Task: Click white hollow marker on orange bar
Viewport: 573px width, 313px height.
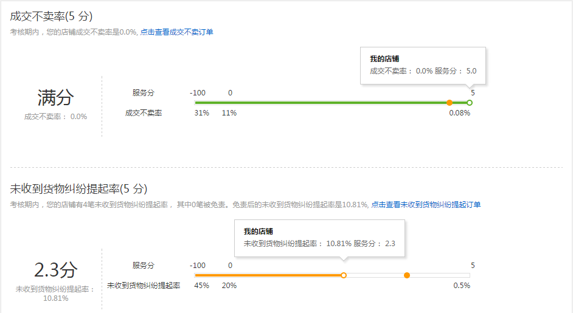Action: click(344, 275)
